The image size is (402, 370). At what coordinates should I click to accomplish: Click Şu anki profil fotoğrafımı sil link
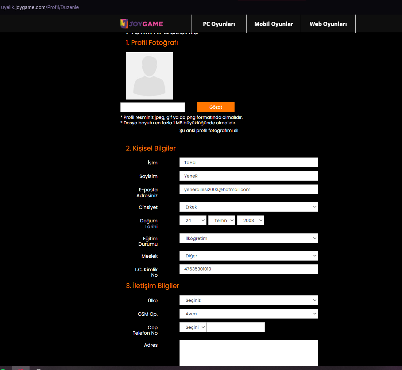[209, 131]
